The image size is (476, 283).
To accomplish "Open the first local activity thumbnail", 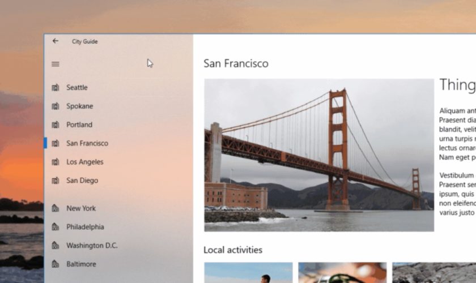I will pos(248,273).
